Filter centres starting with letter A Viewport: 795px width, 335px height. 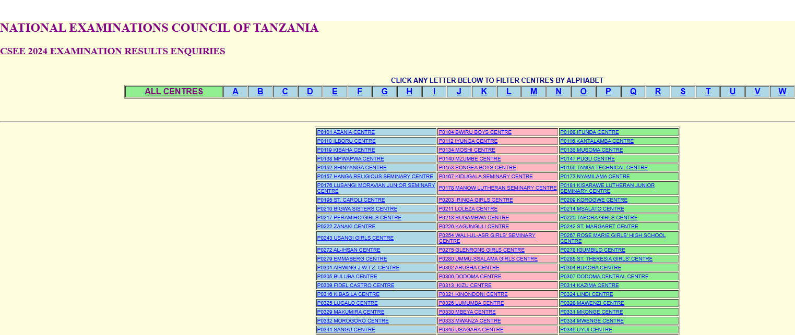pyautogui.click(x=235, y=91)
